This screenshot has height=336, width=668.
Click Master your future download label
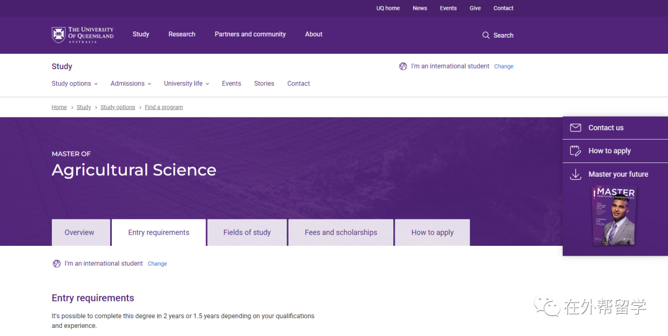point(618,174)
